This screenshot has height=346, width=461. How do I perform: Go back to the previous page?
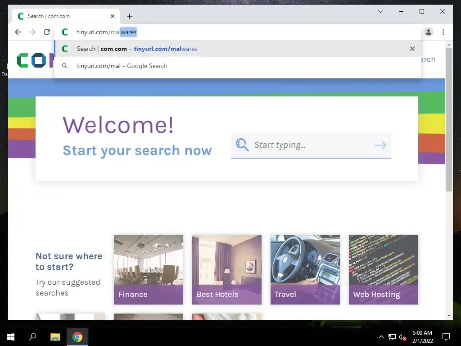coord(18,32)
